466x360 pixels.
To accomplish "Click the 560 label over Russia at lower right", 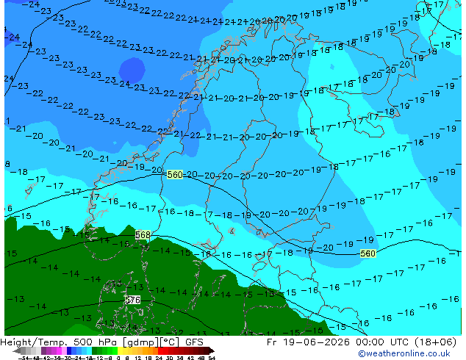I will tap(368, 253).
